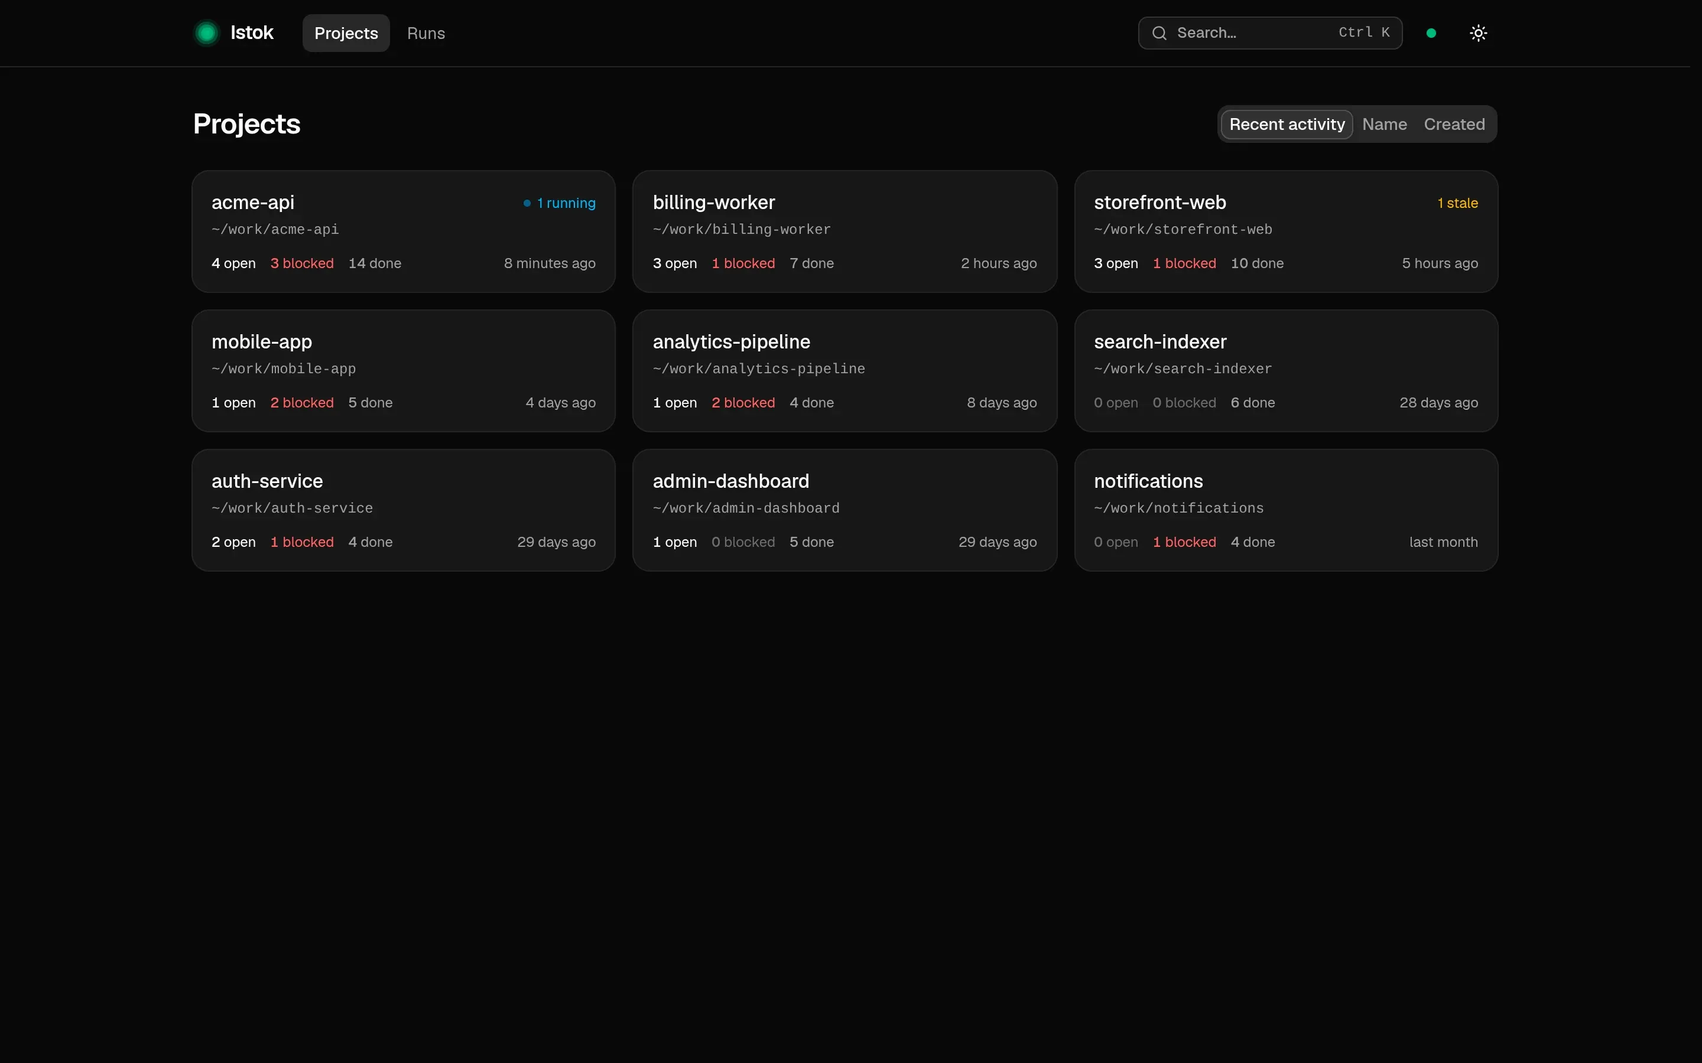Click the ~/work/admin-dashboard path

tap(745, 508)
